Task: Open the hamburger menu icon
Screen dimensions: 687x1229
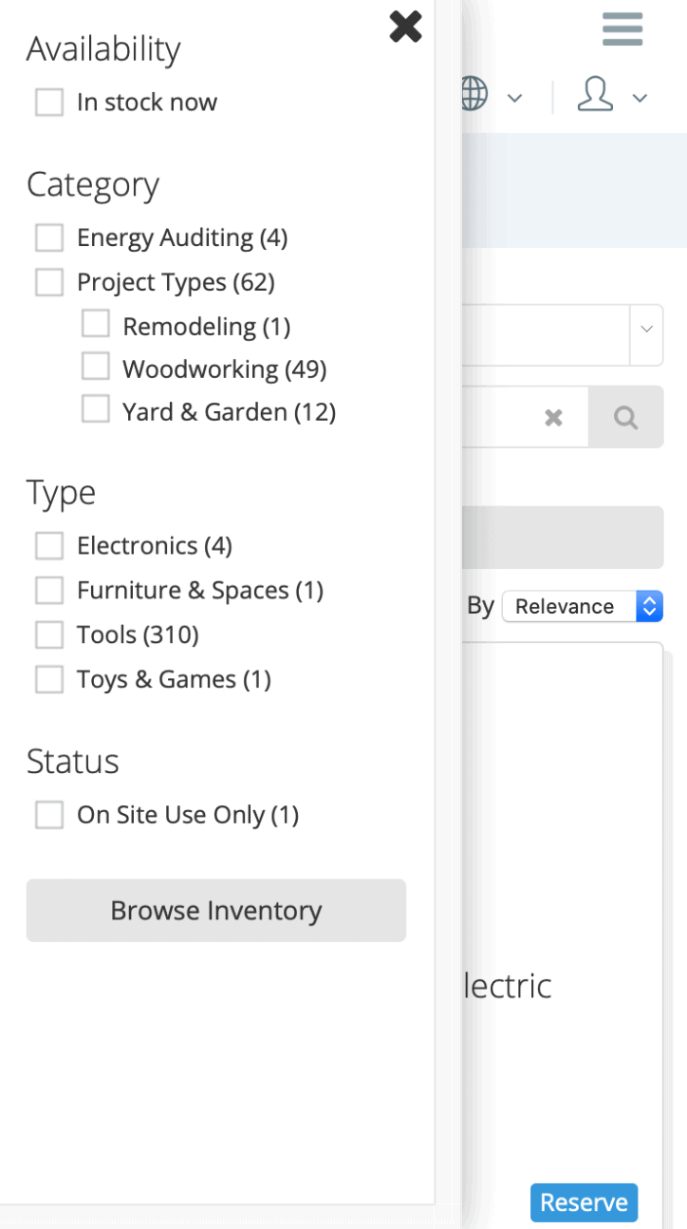Action: click(622, 29)
